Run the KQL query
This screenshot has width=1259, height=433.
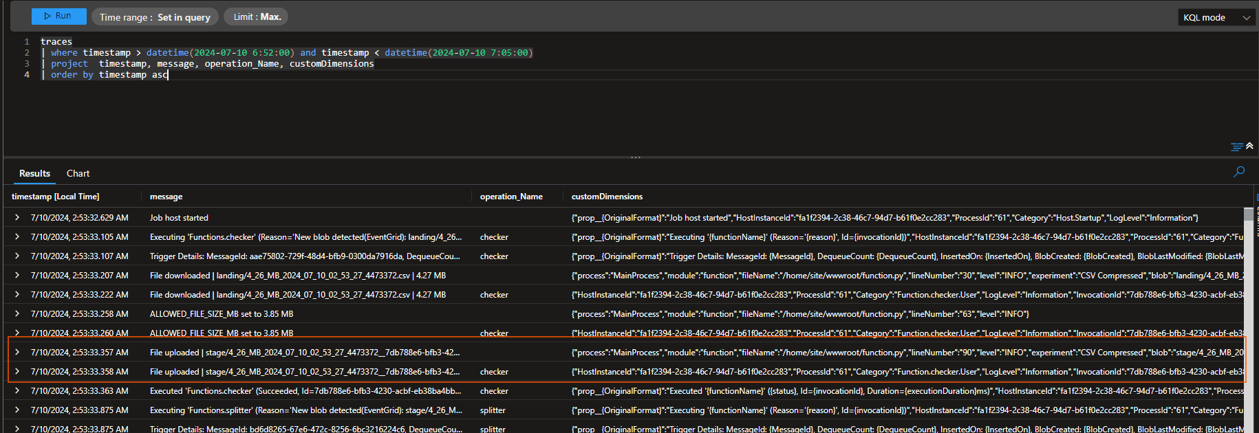pos(58,16)
